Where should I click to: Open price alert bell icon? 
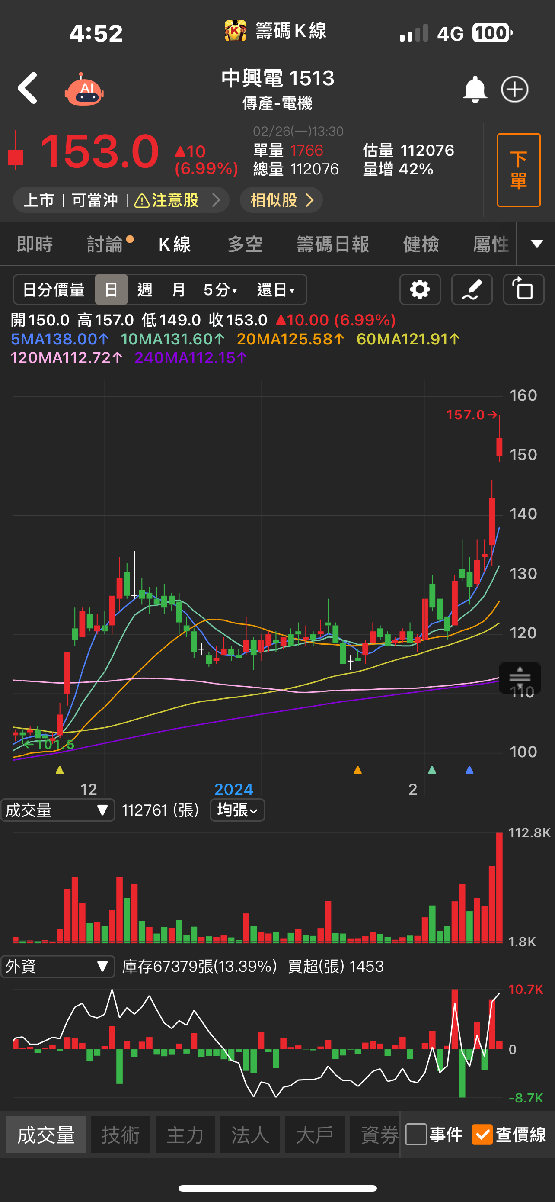click(475, 89)
